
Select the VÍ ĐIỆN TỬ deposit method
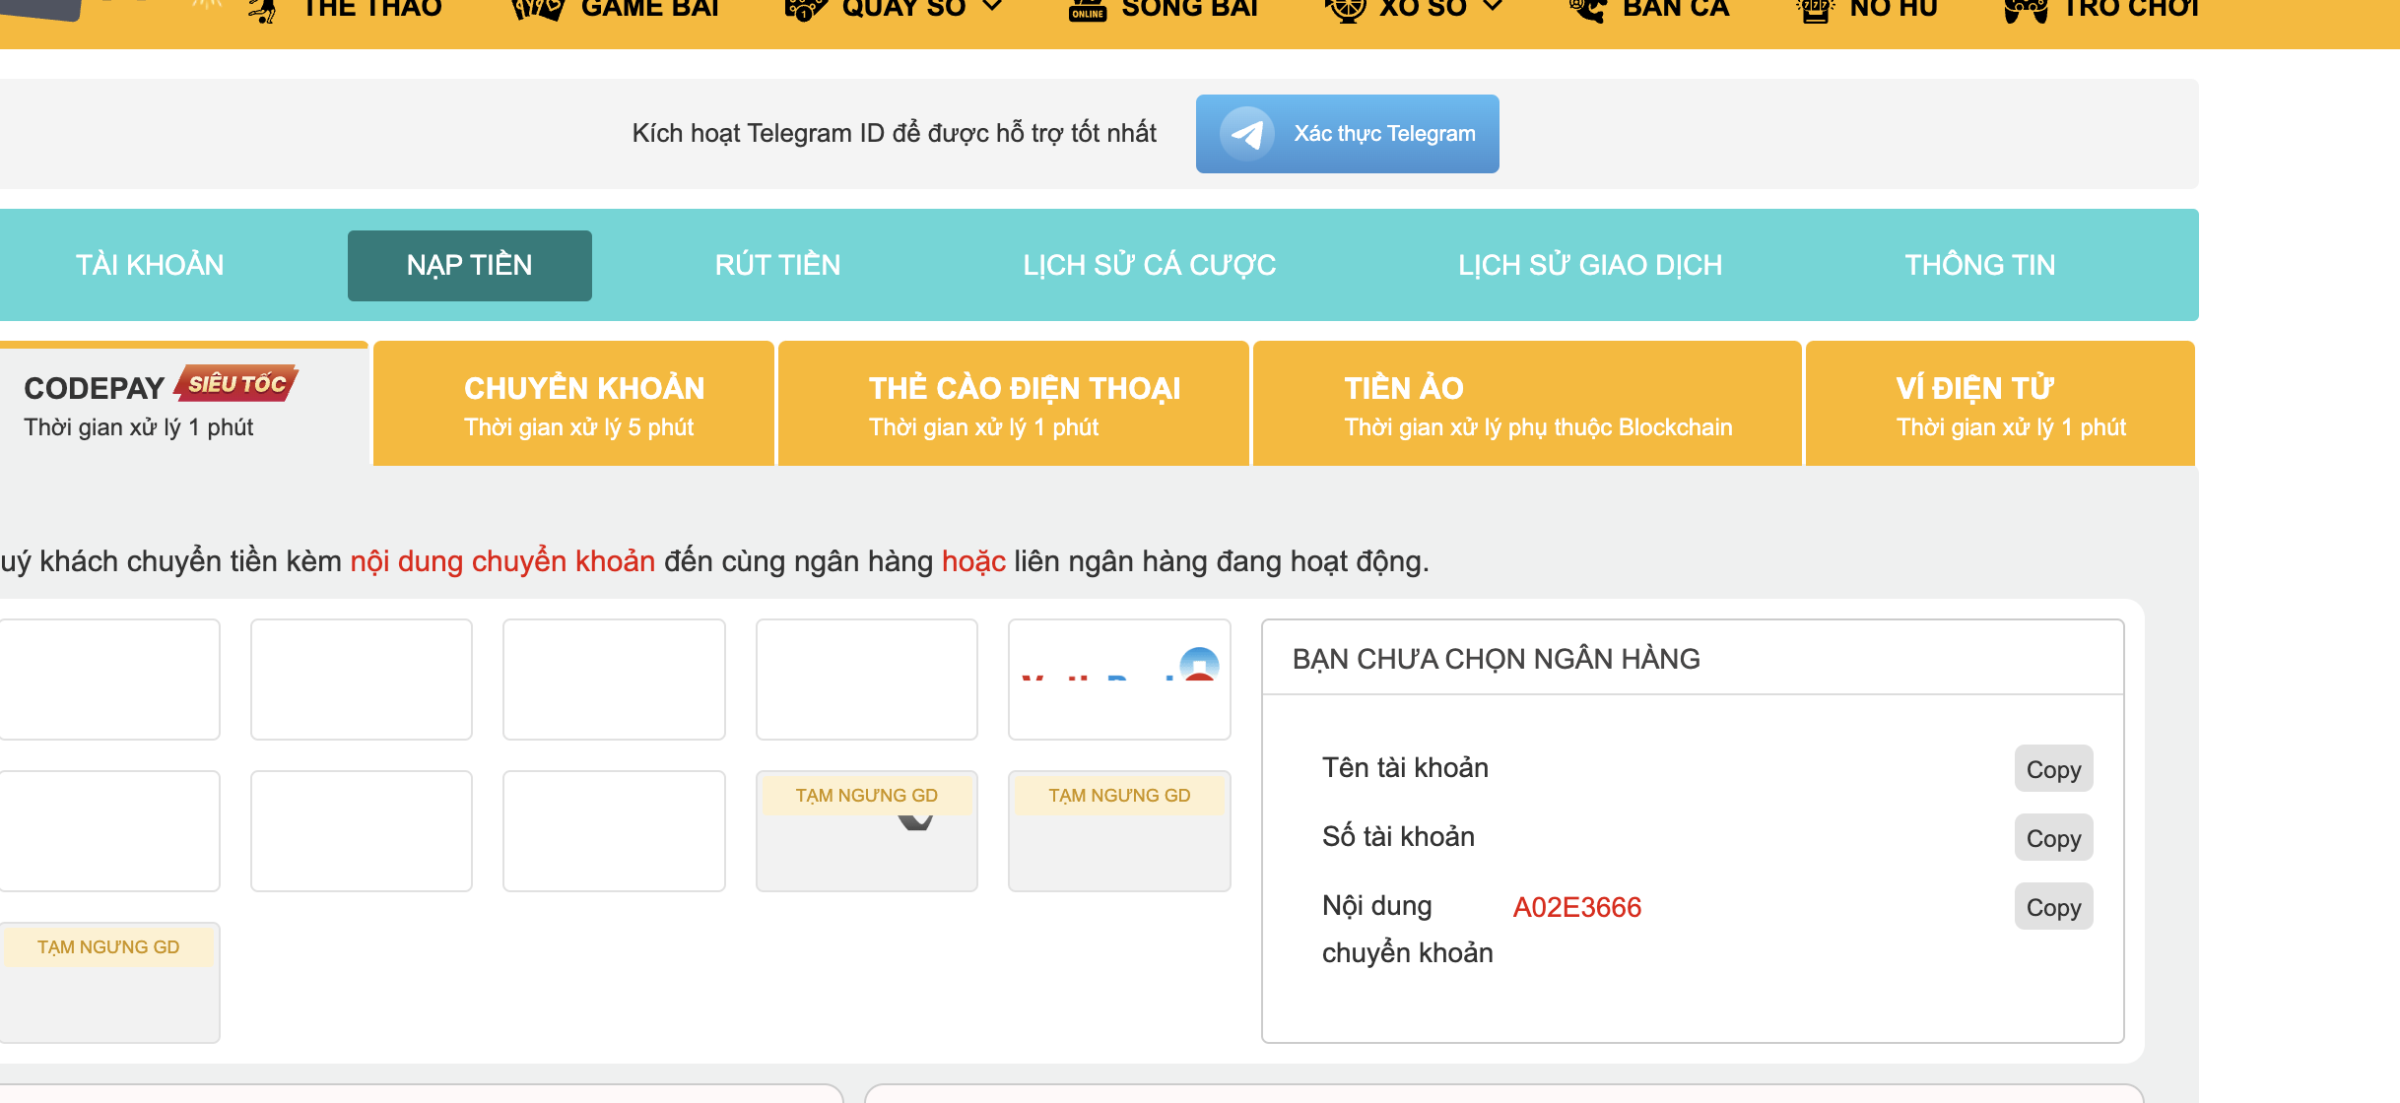click(2000, 404)
